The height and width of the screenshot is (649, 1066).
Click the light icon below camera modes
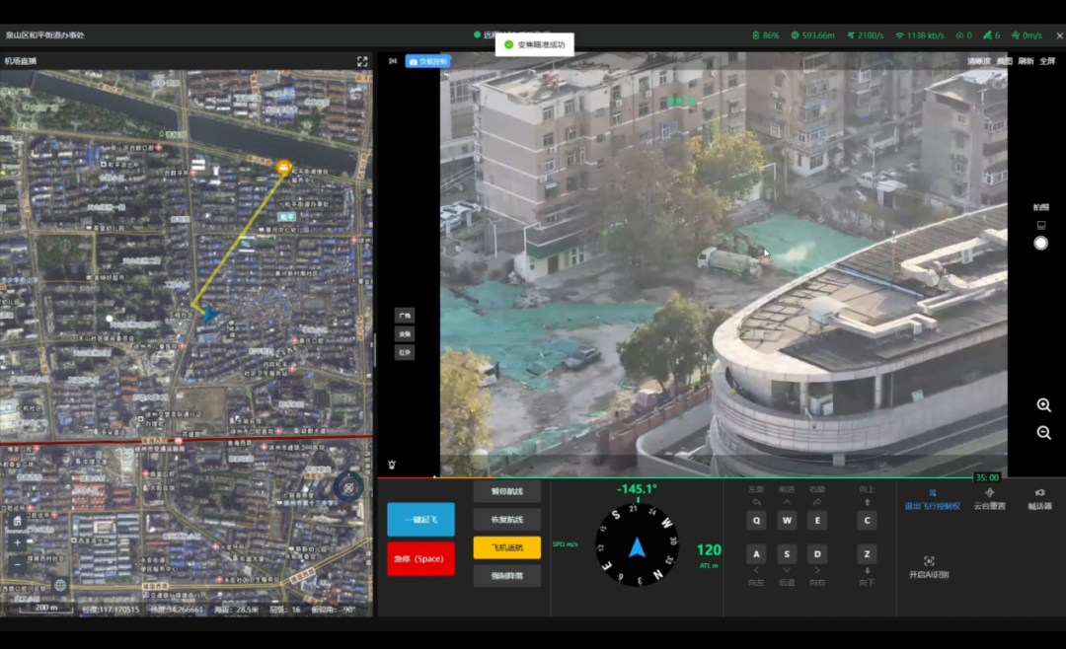pyautogui.click(x=393, y=464)
